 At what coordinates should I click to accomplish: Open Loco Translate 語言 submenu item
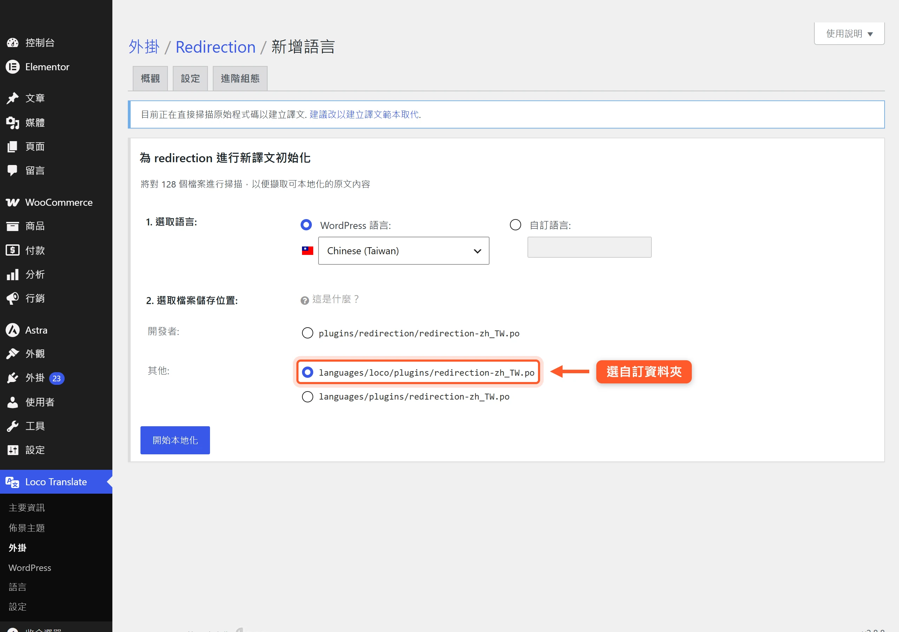tap(18, 587)
